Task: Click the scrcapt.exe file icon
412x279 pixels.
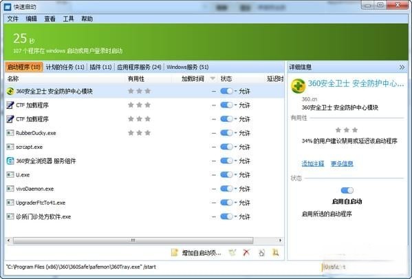Action: (10, 147)
